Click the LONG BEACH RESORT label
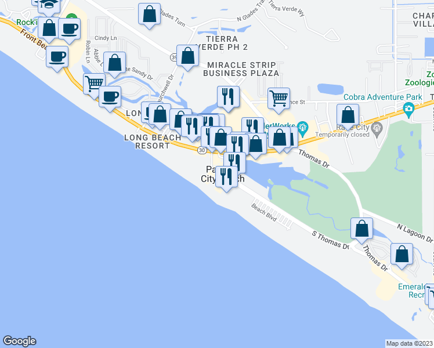This screenshot has height=348, width=434. tap(153, 142)
